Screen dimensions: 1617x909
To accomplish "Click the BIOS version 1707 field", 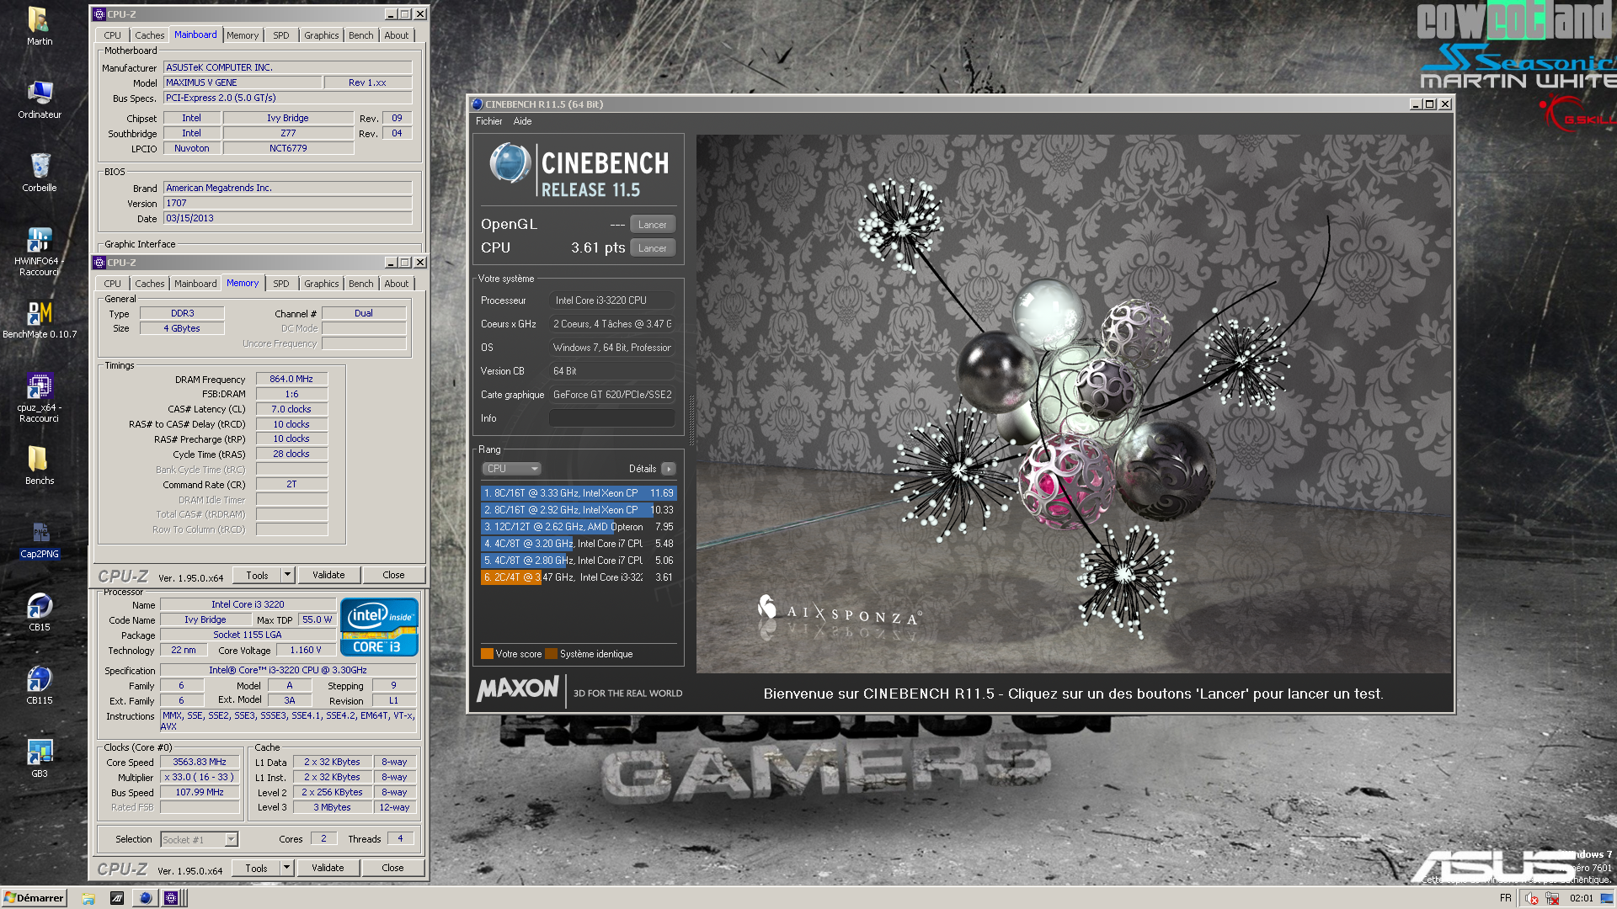I will (287, 203).
